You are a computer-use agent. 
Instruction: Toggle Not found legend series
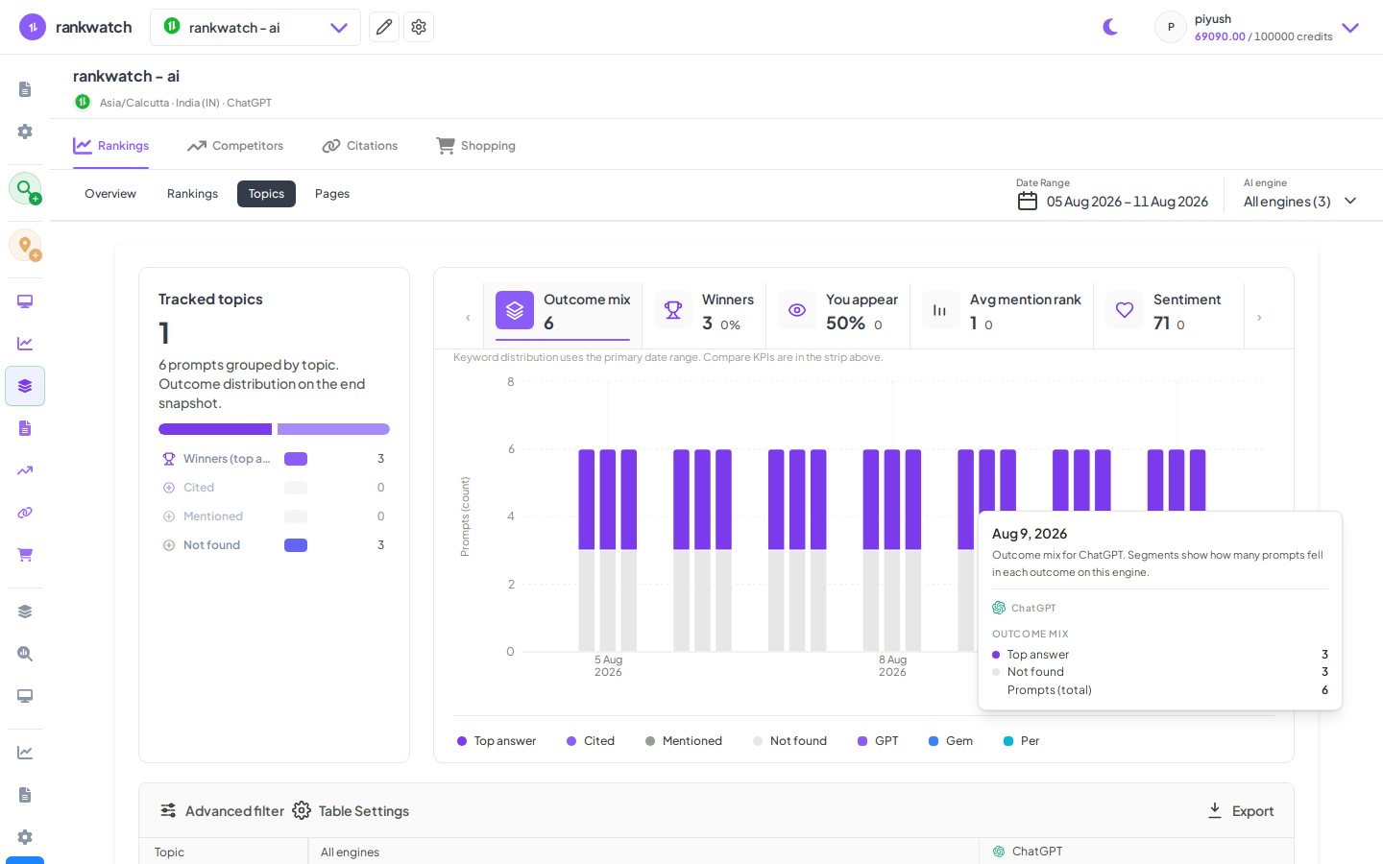[x=789, y=741]
